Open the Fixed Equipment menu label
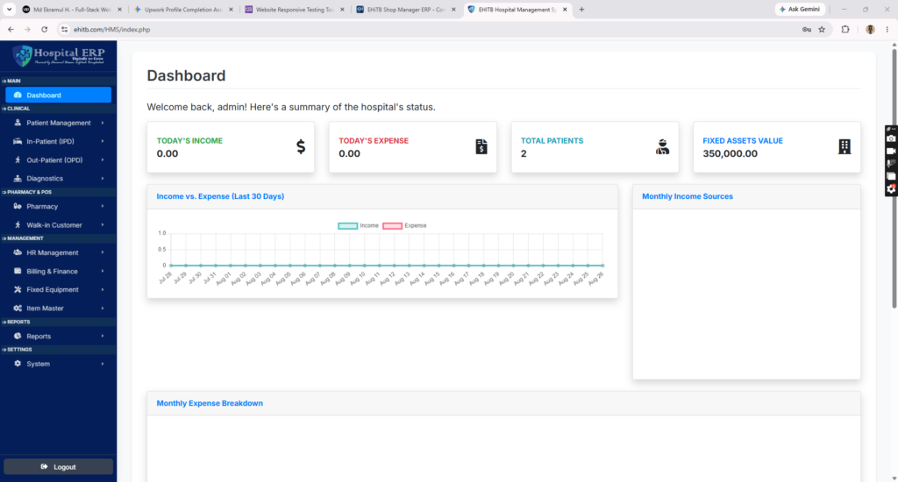Viewport: 898px width, 482px height. pos(53,290)
